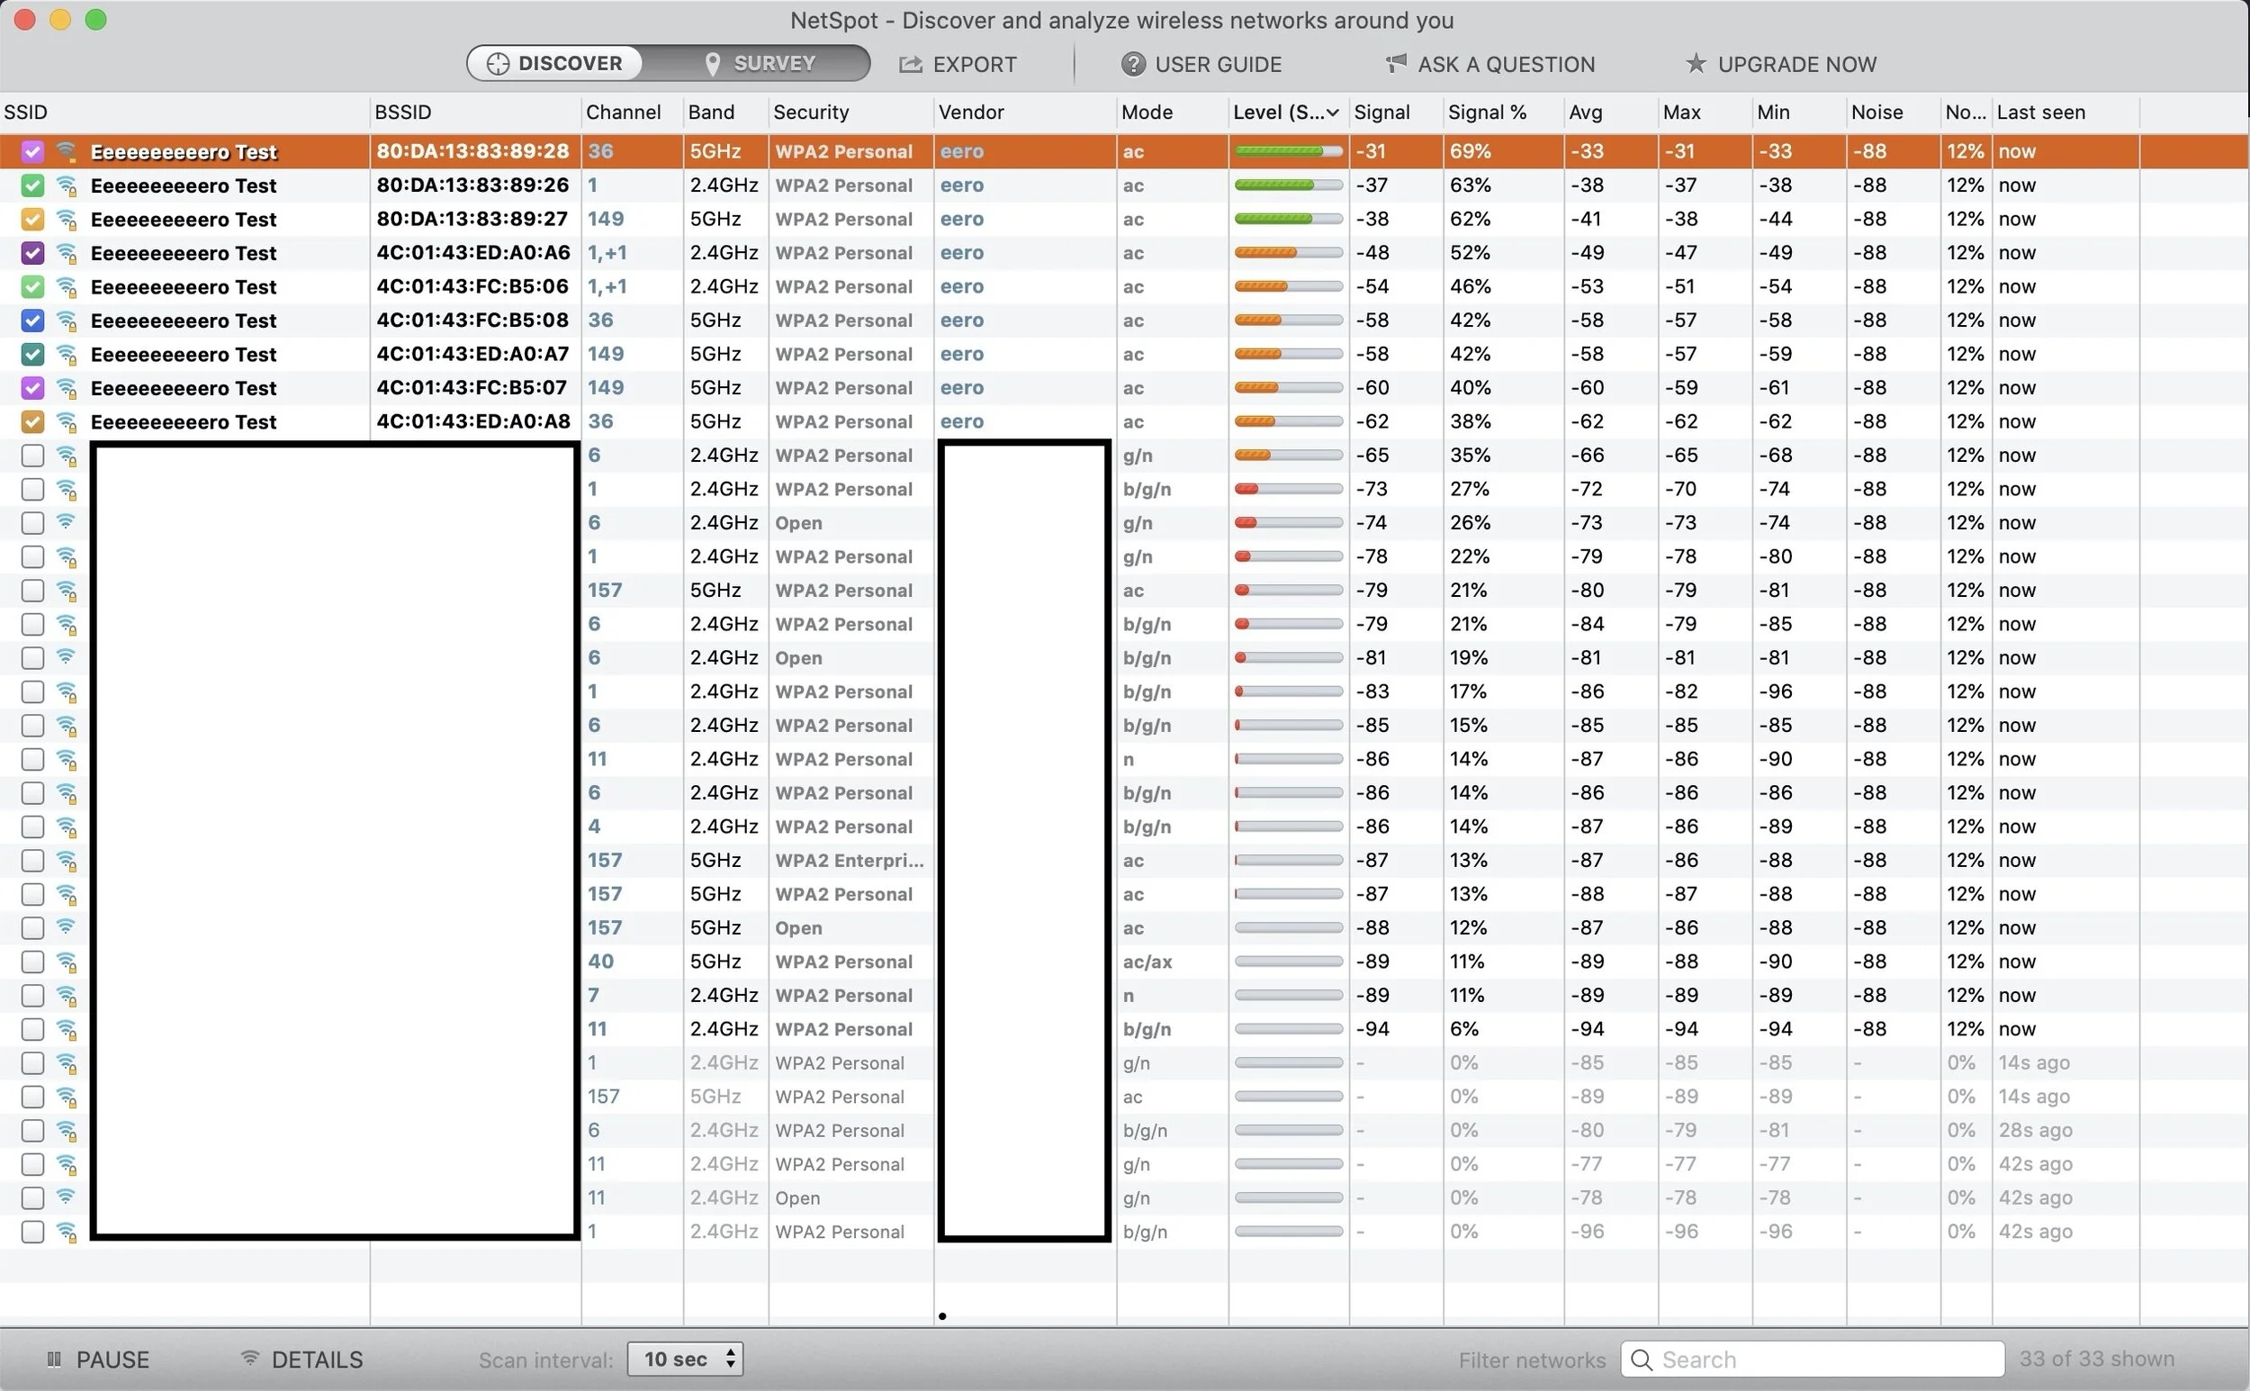Uncheck the network with BSSID 80:DA:13:83:89:26

click(x=33, y=185)
